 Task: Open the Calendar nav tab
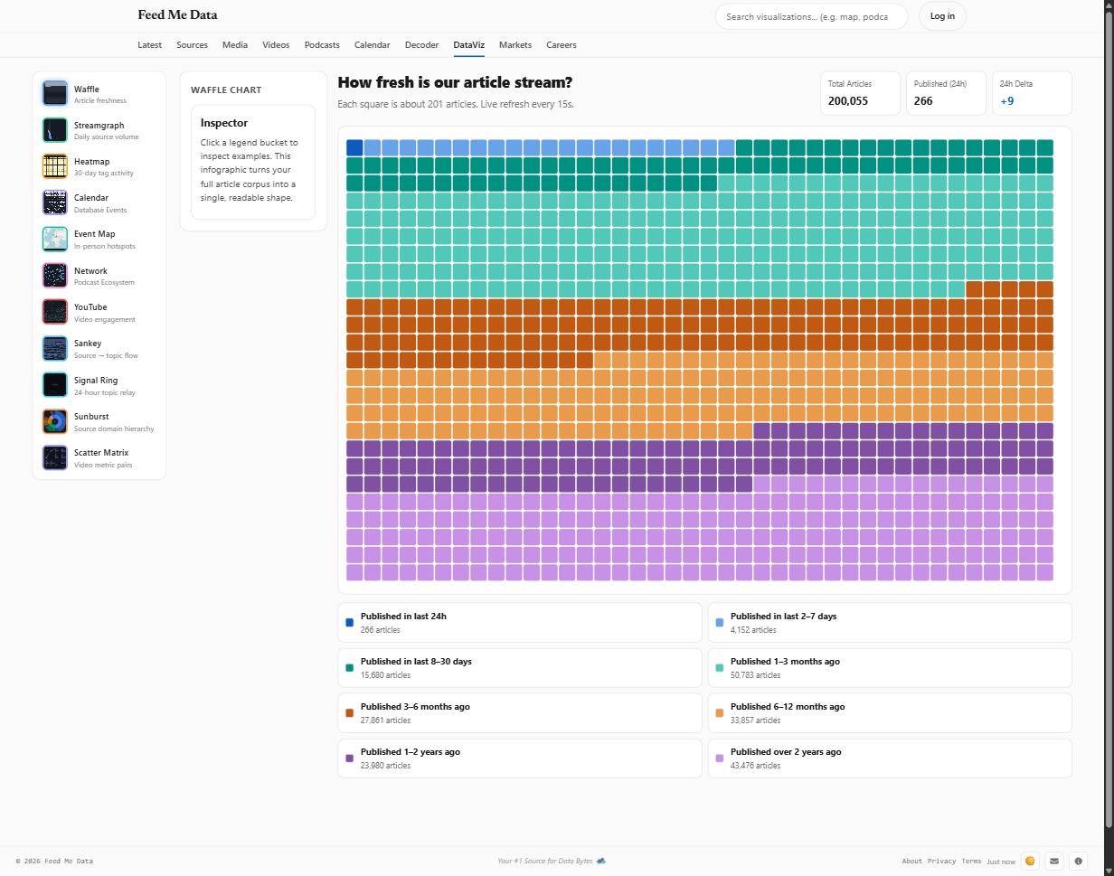pyautogui.click(x=372, y=44)
